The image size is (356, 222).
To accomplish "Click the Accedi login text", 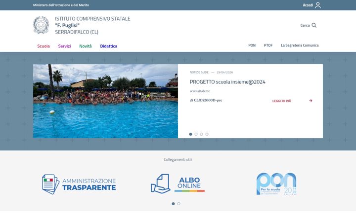I will (x=308, y=5).
